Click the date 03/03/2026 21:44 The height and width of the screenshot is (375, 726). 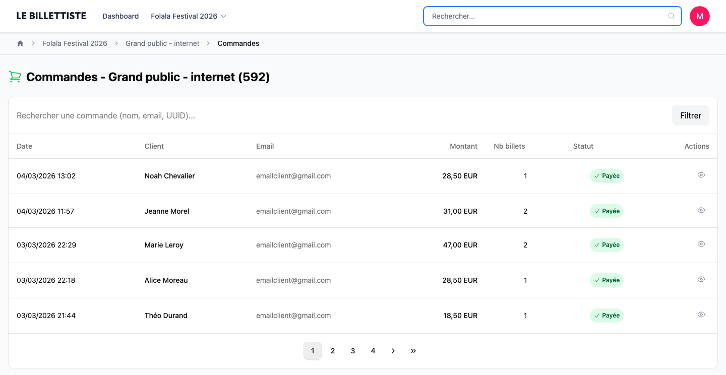pyautogui.click(x=46, y=316)
